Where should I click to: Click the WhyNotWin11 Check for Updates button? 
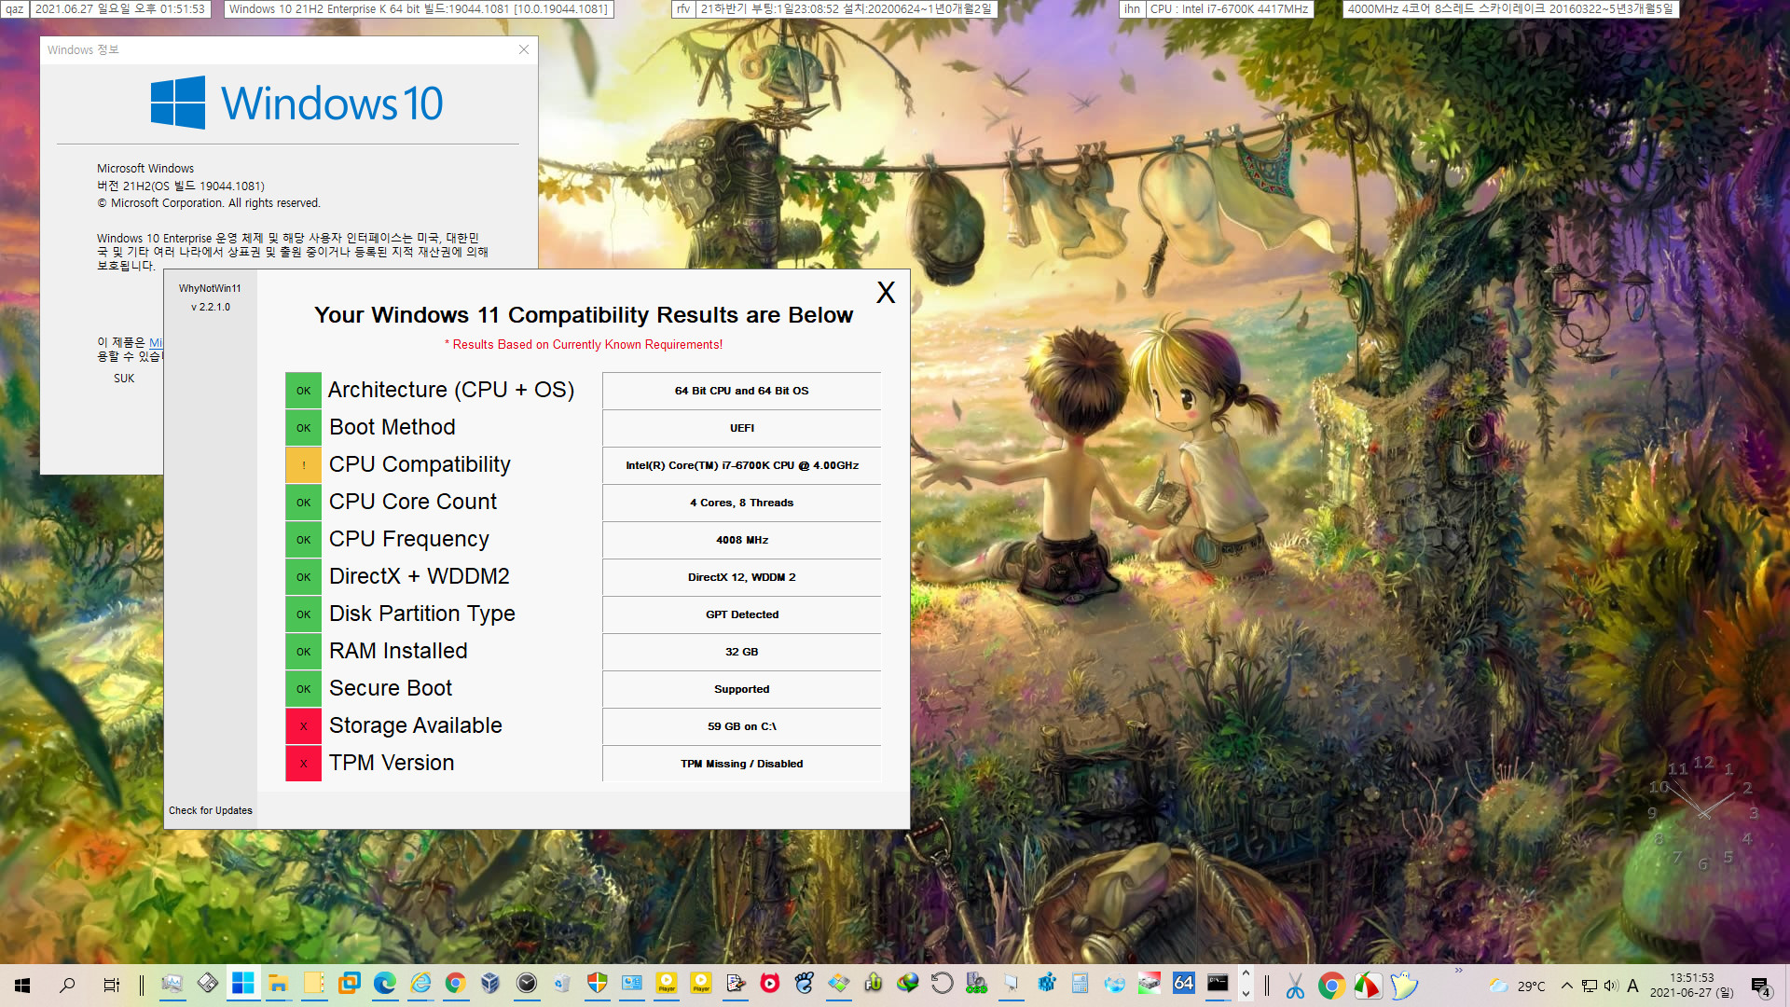coord(210,809)
